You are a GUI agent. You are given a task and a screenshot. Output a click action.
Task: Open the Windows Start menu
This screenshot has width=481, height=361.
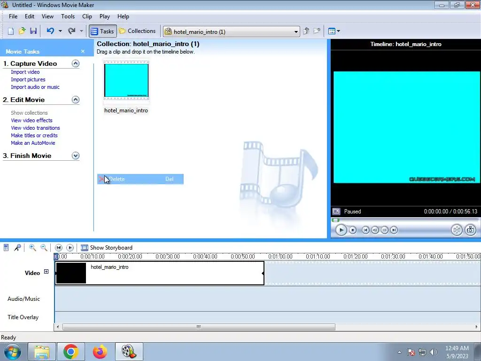pos(12,352)
